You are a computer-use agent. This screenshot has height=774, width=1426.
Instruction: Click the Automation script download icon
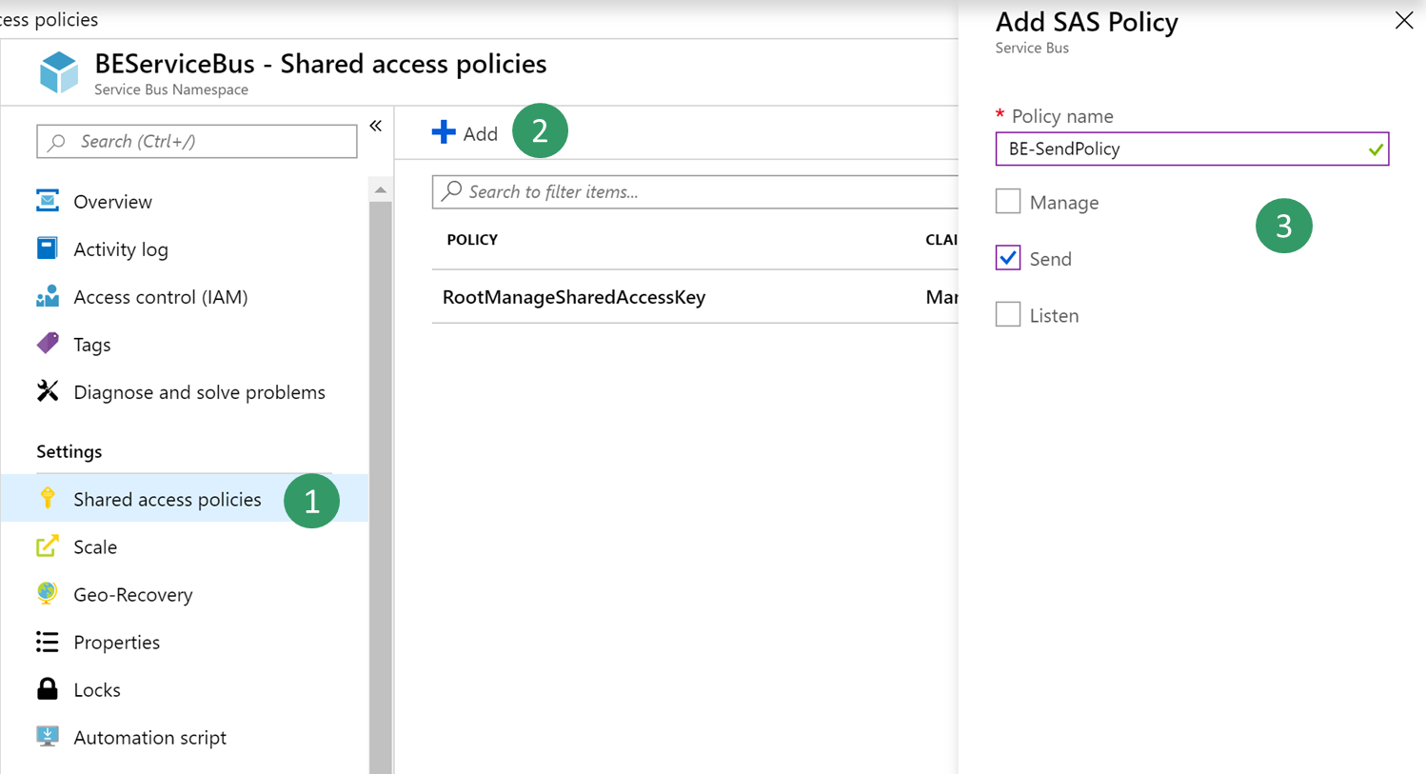tap(48, 736)
